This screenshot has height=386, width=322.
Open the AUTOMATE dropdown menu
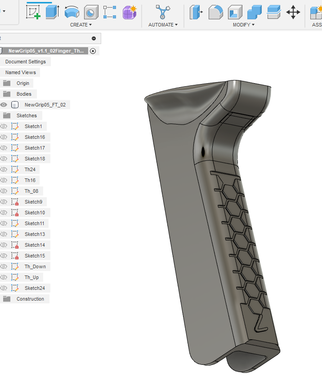pyautogui.click(x=163, y=25)
